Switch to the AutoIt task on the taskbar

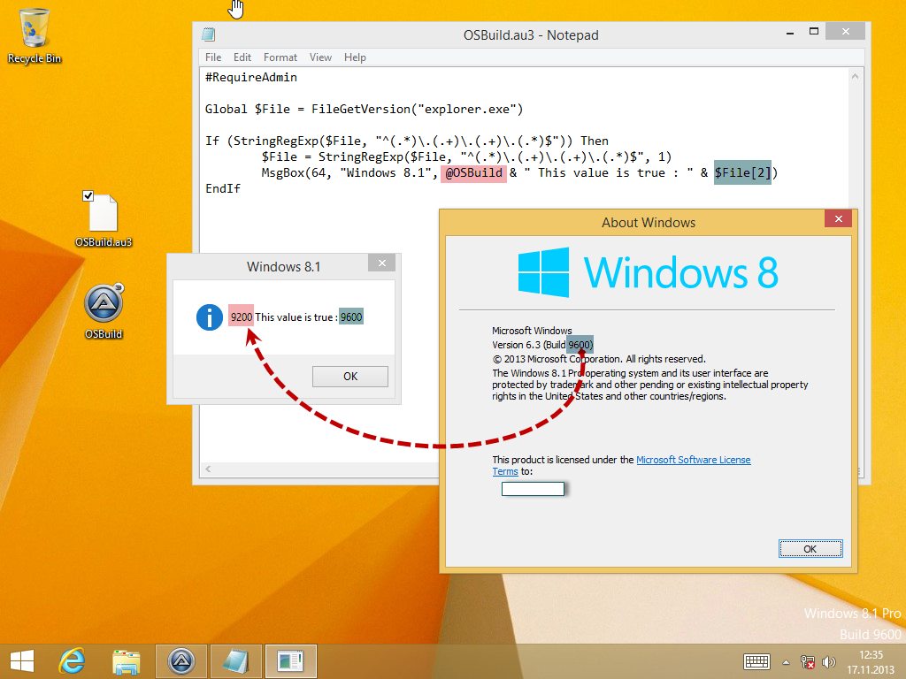181,661
